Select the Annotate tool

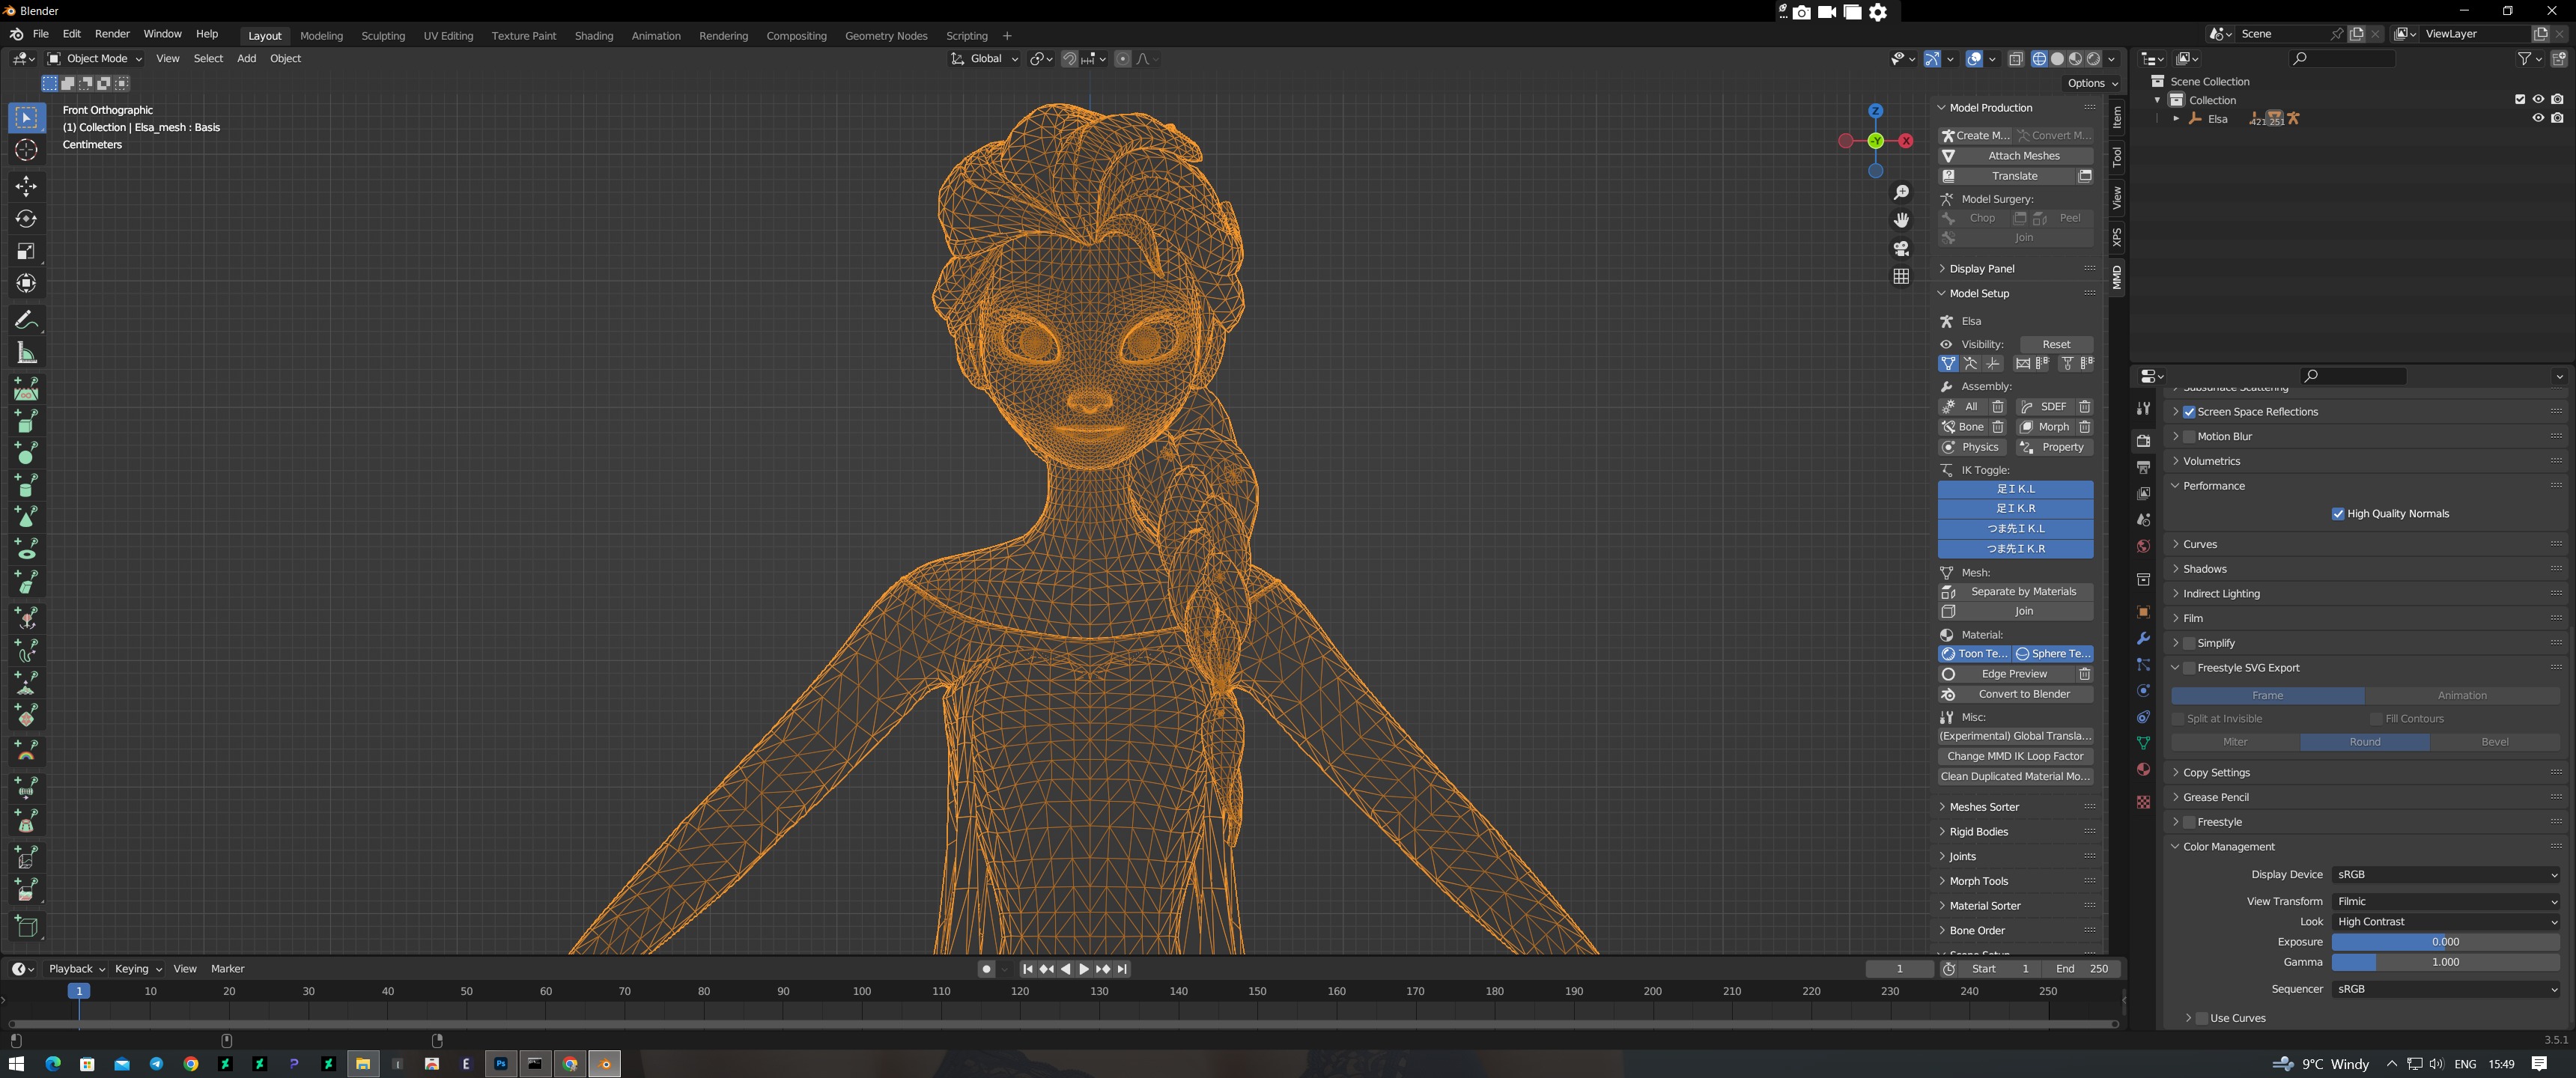(26, 320)
